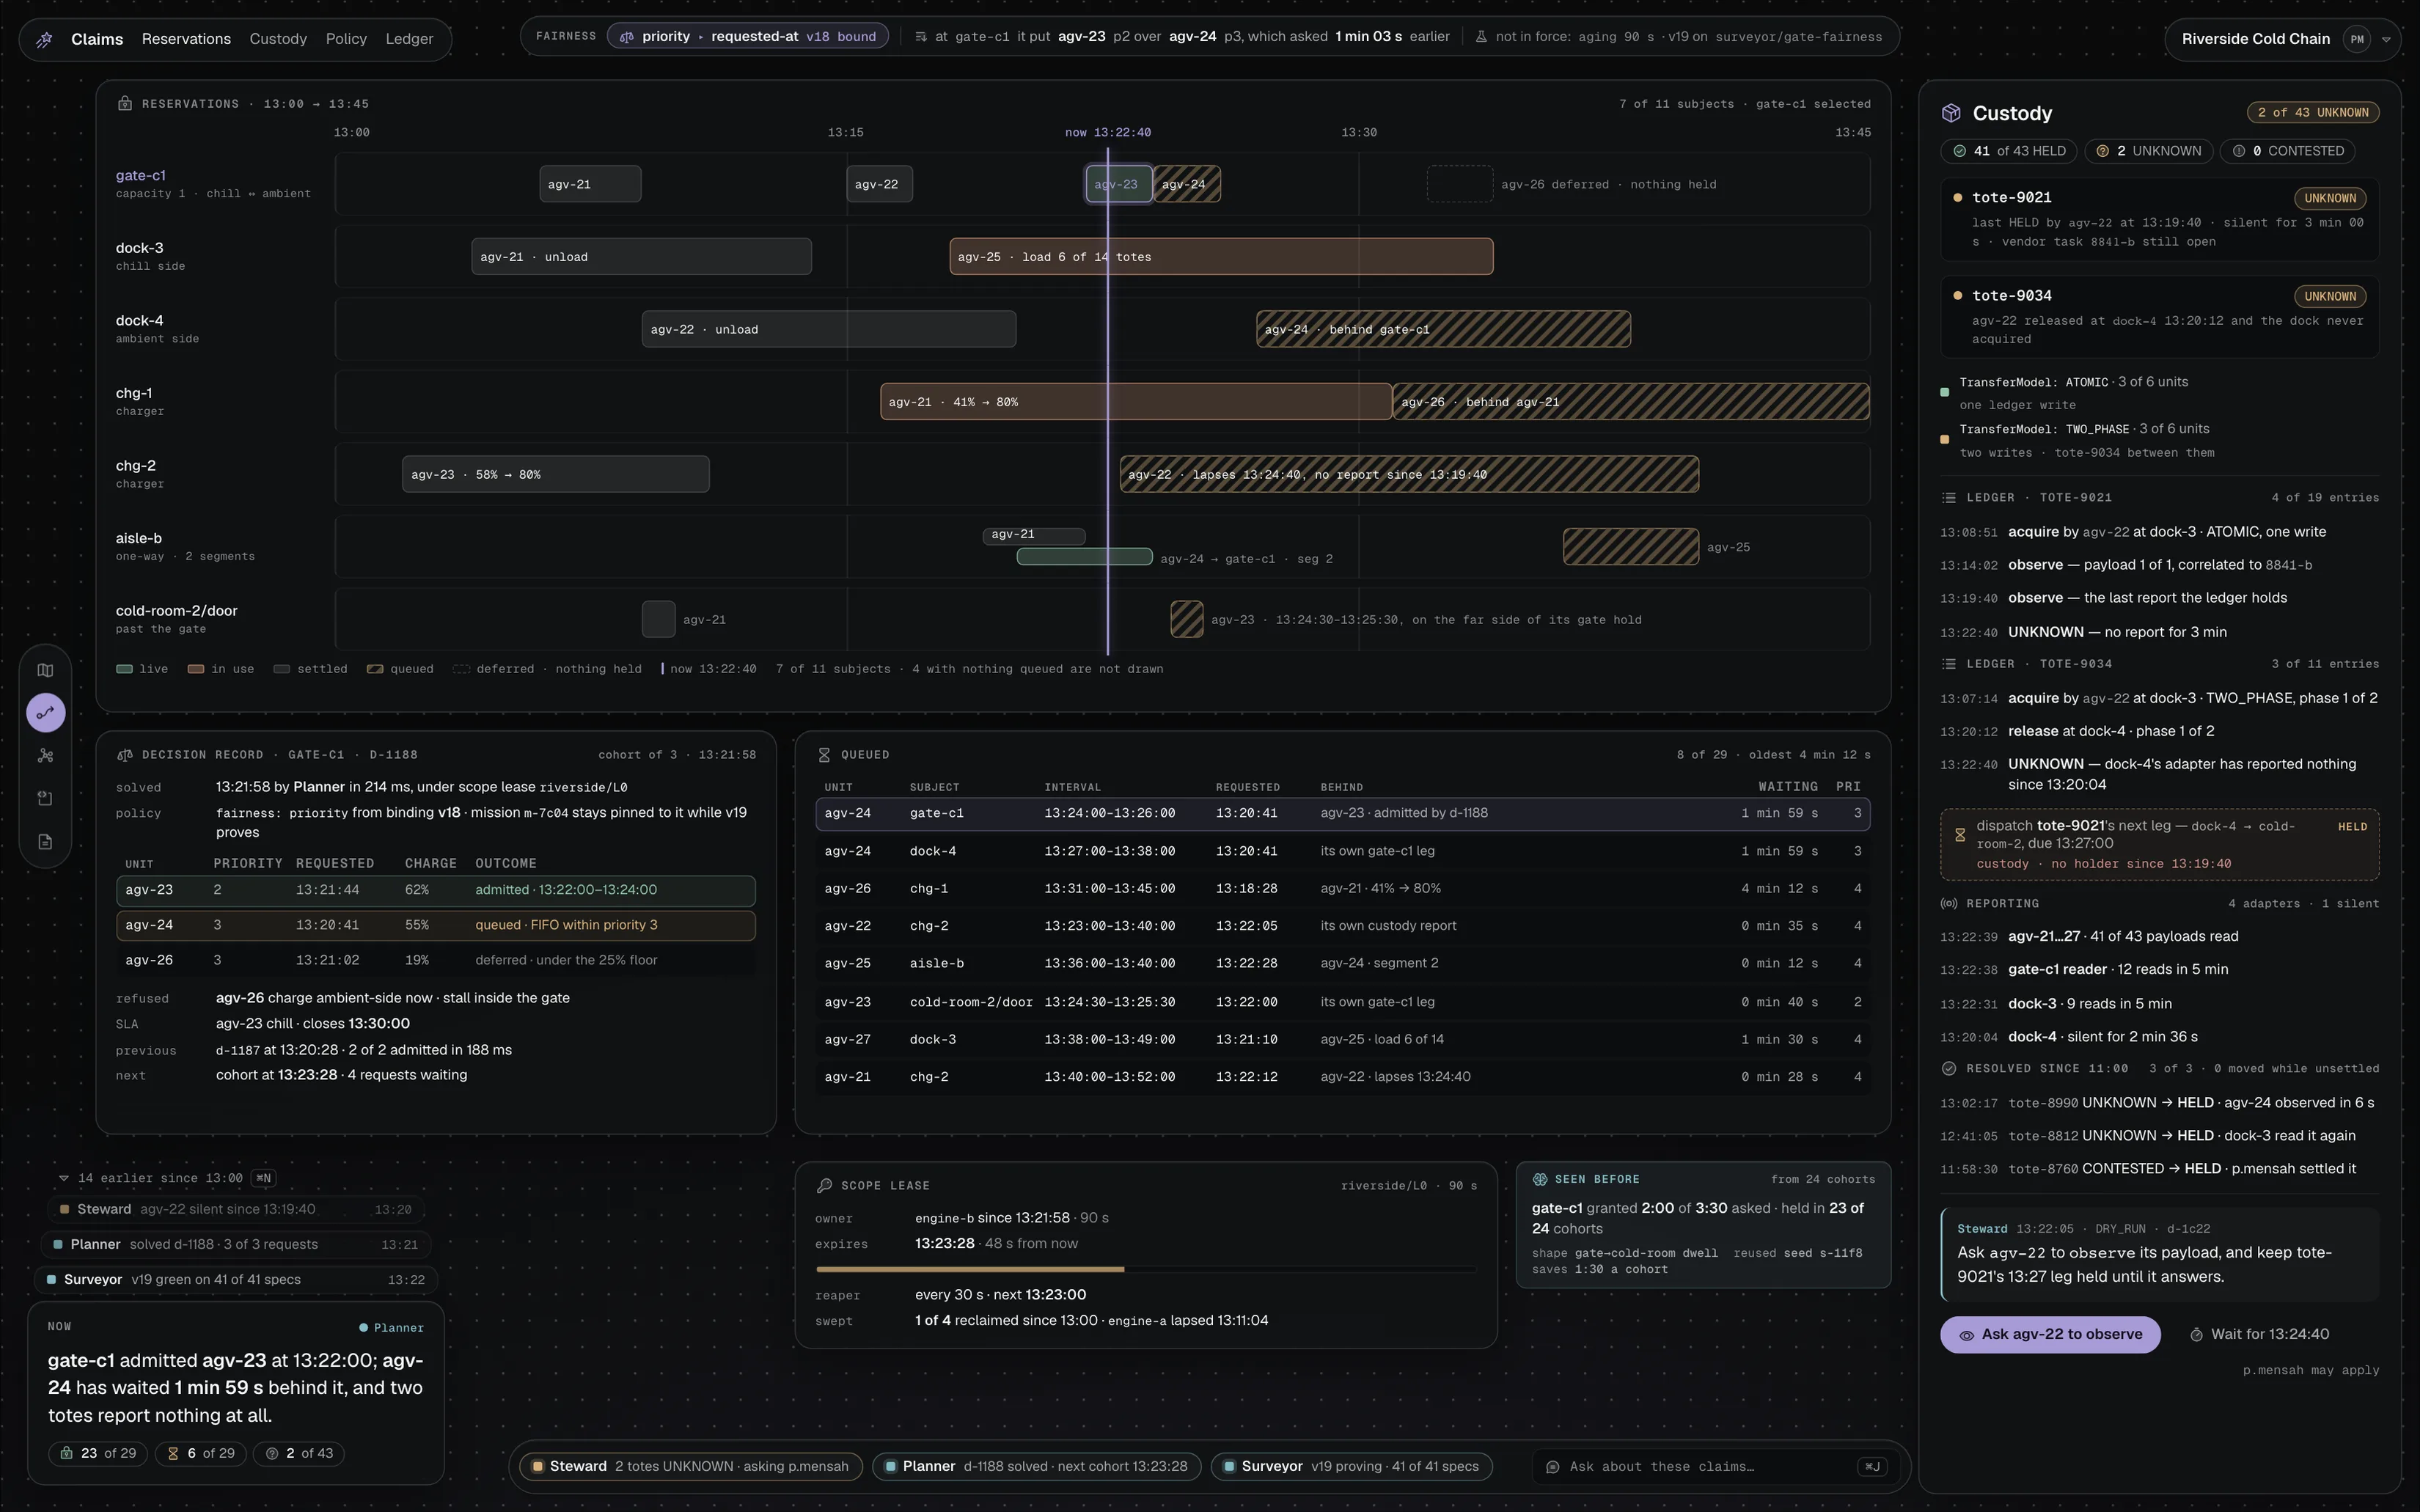The height and width of the screenshot is (1512, 2420).
Task: Click the Reservations panel header icon
Action: (125, 103)
